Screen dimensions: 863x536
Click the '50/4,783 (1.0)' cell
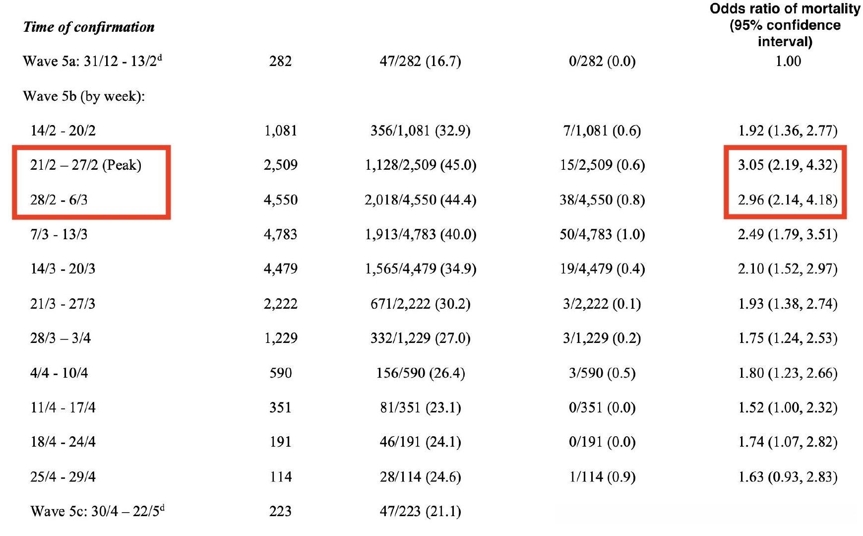pyautogui.click(x=602, y=234)
